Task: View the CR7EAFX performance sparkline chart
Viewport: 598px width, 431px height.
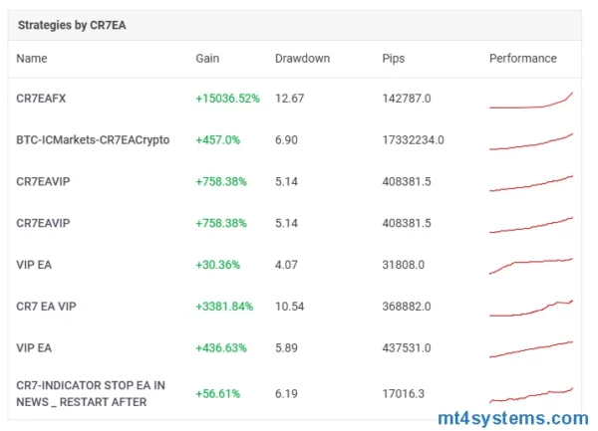Action: (531, 101)
